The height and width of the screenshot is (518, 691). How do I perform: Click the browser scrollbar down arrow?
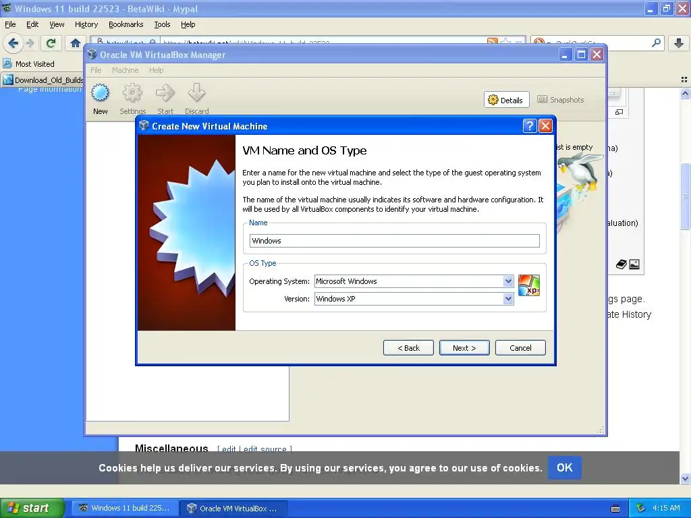pos(685,478)
